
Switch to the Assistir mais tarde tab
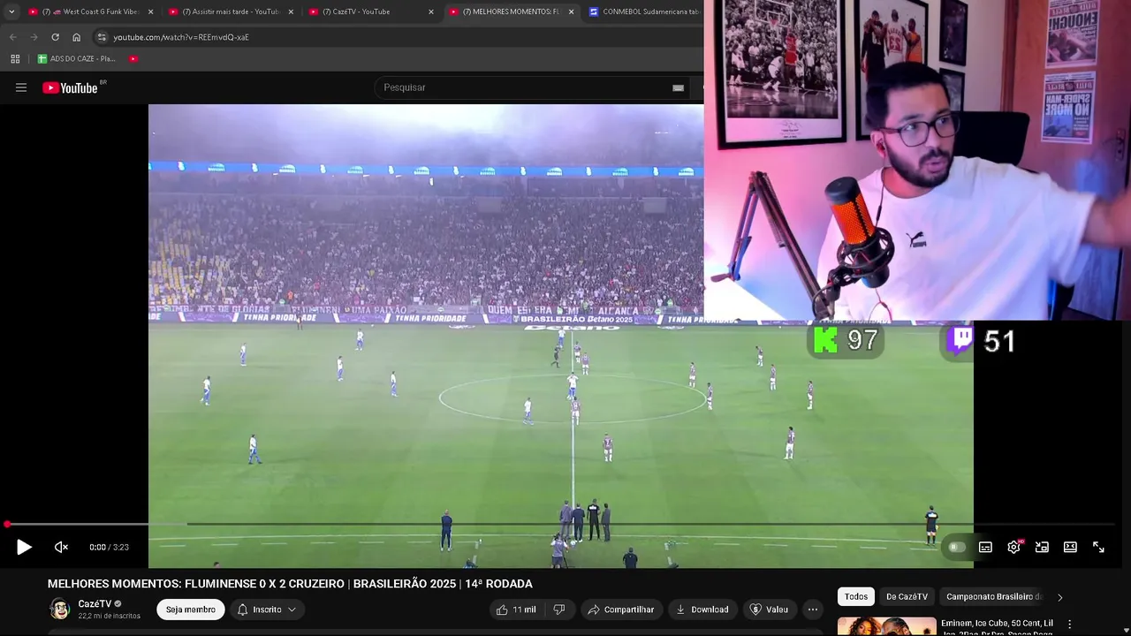click(232, 11)
